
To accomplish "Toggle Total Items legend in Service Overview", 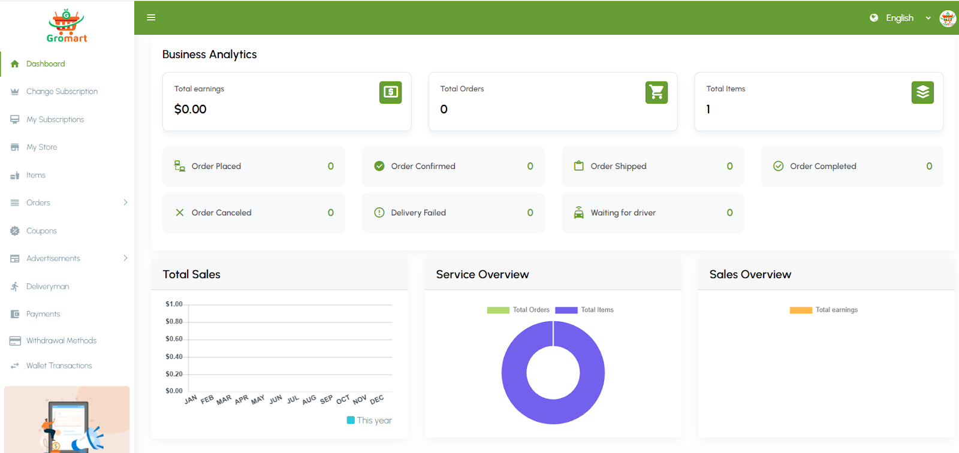I will (x=584, y=310).
